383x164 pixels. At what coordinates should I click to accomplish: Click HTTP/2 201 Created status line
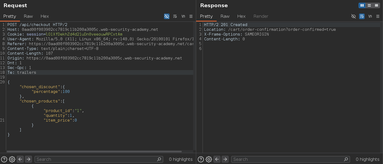[x=226, y=25]
